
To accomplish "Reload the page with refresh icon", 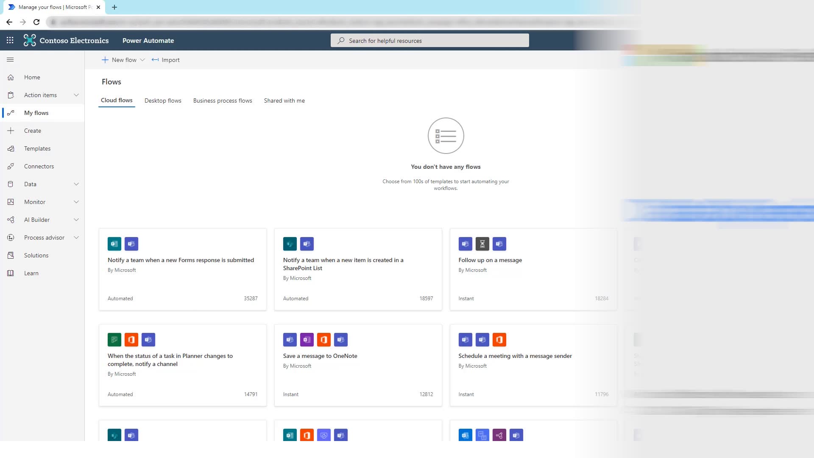I will (36, 22).
